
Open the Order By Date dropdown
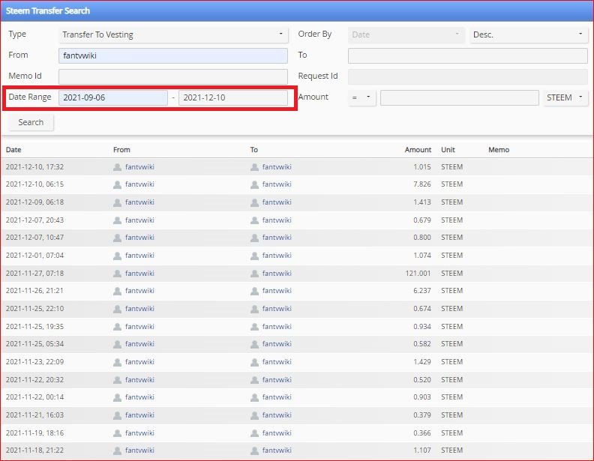coord(406,34)
